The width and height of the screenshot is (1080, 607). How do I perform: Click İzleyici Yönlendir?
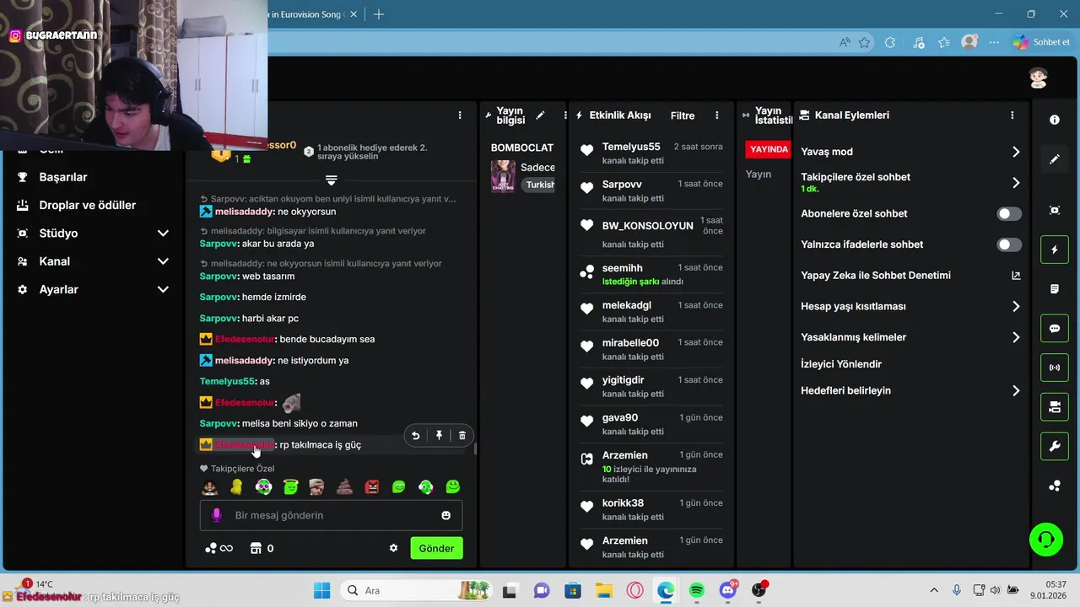click(x=841, y=364)
